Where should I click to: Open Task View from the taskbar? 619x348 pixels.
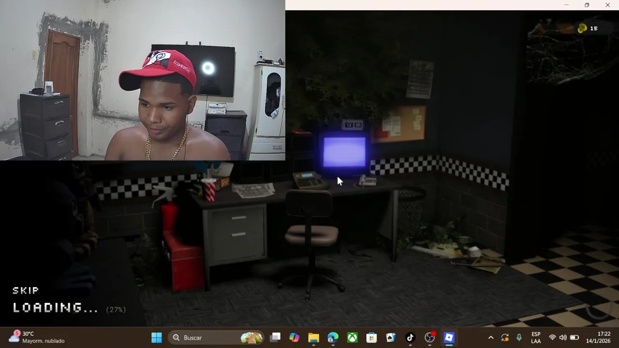275,337
